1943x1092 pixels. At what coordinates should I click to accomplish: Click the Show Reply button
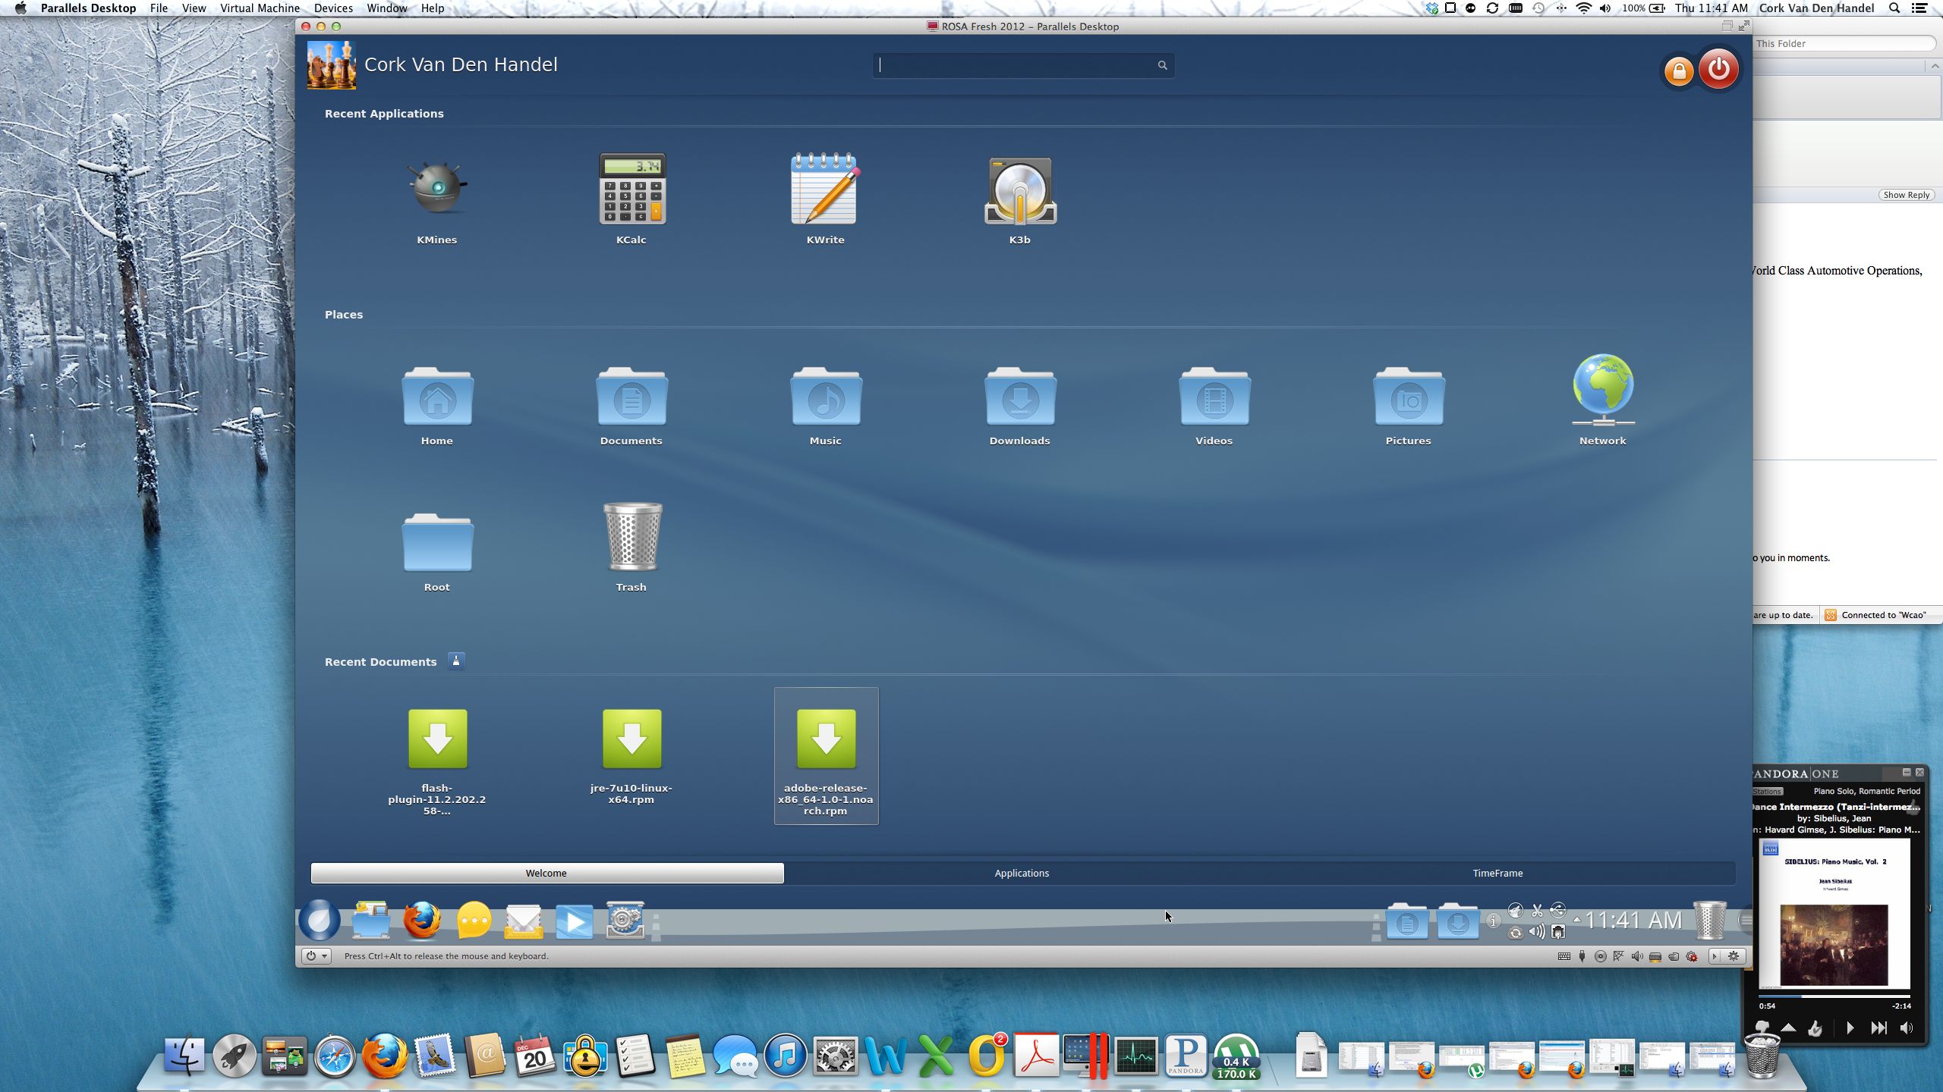[x=1906, y=195]
